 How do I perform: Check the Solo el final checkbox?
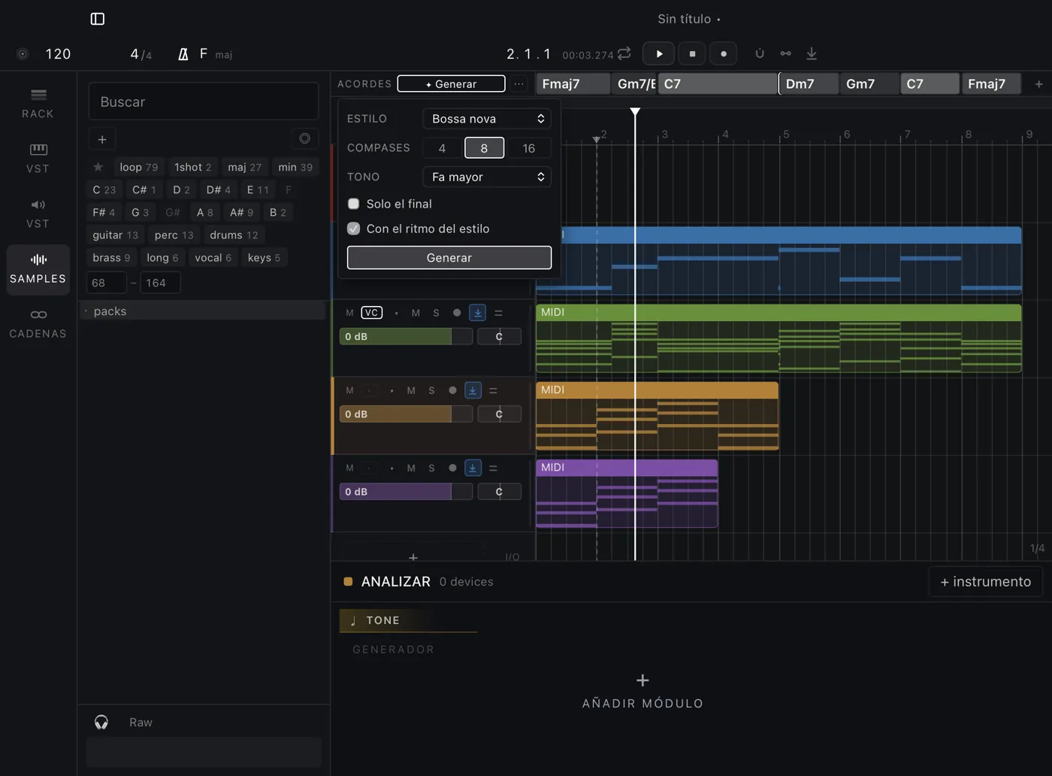353,204
